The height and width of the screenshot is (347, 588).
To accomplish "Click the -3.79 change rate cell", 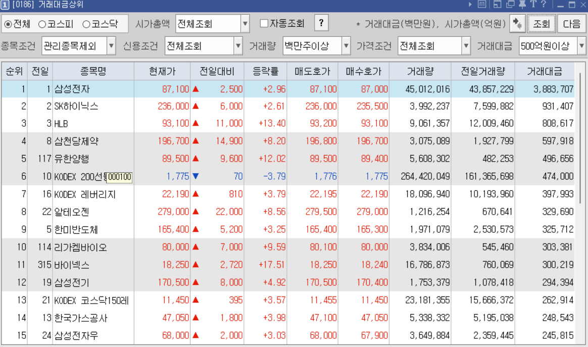I will tap(274, 176).
